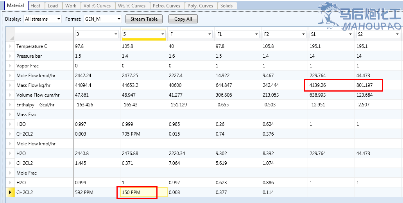Select the Temperature C row arrow
Image resolution: width=403 pixels, height=203 pixels.
10,46
